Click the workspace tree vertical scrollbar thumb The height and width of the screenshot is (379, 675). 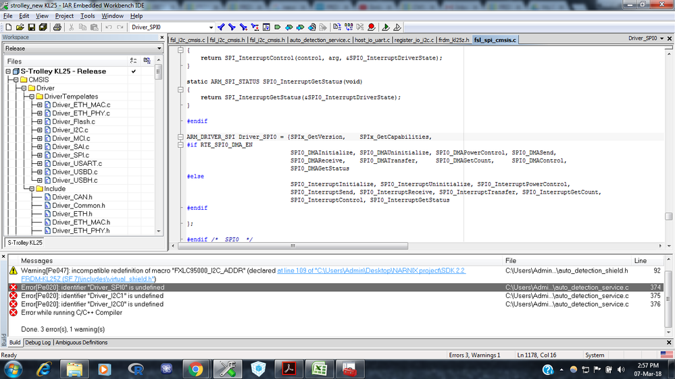tap(158, 71)
